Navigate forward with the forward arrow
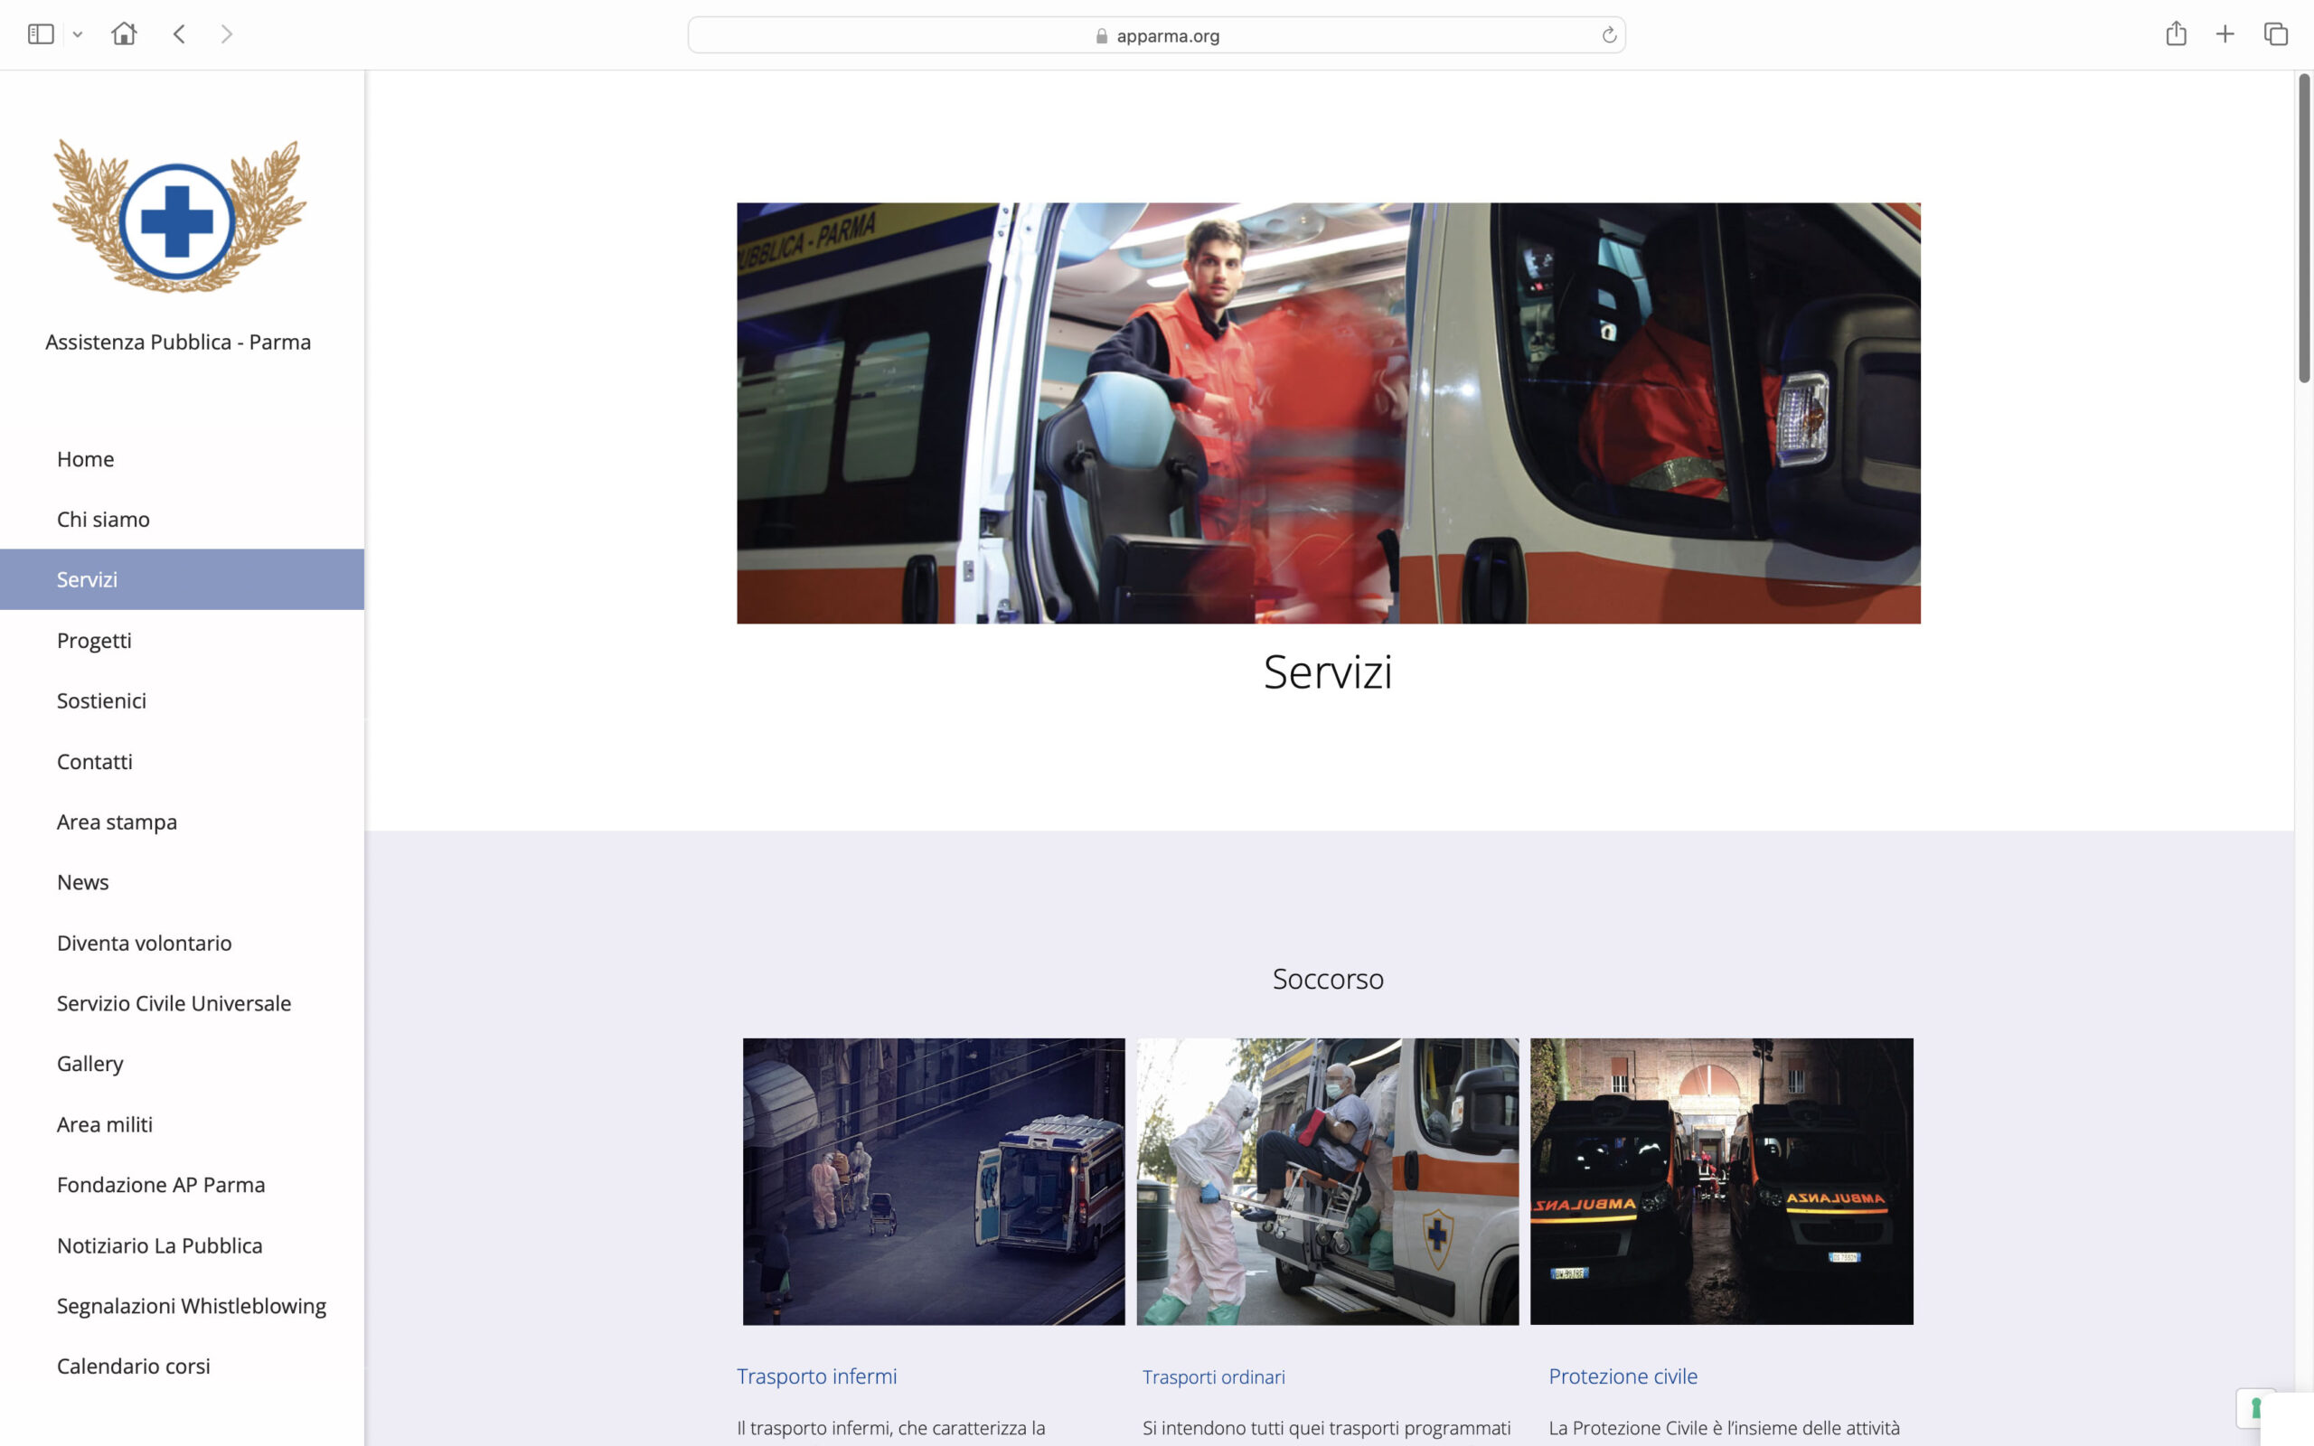This screenshot has height=1446, width=2314. (227, 34)
